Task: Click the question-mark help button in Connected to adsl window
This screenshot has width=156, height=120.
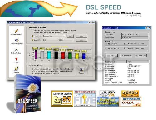Action: click(147, 28)
